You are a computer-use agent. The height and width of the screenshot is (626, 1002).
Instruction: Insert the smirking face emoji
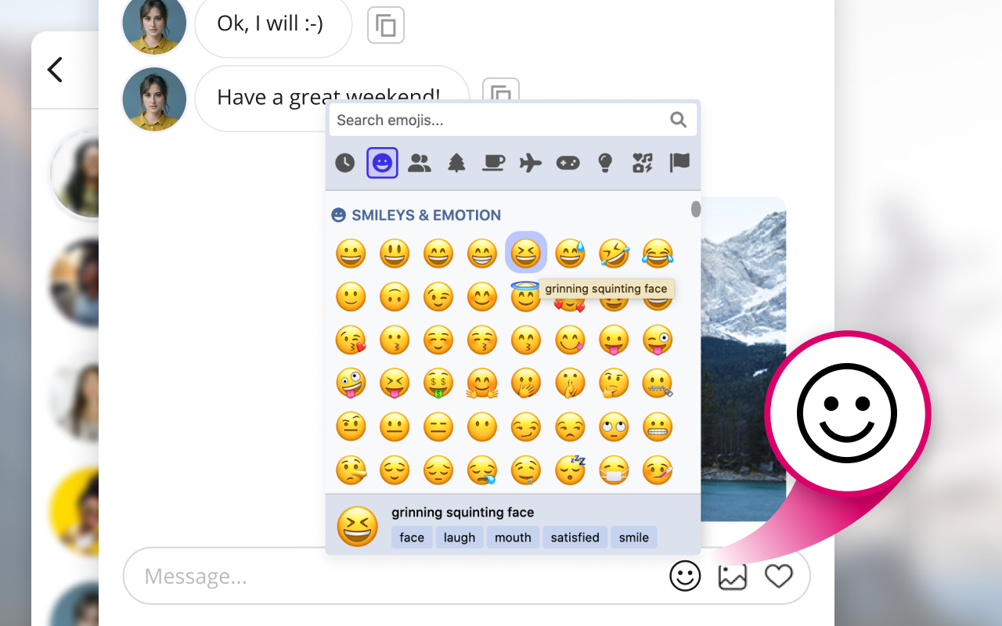click(526, 427)
